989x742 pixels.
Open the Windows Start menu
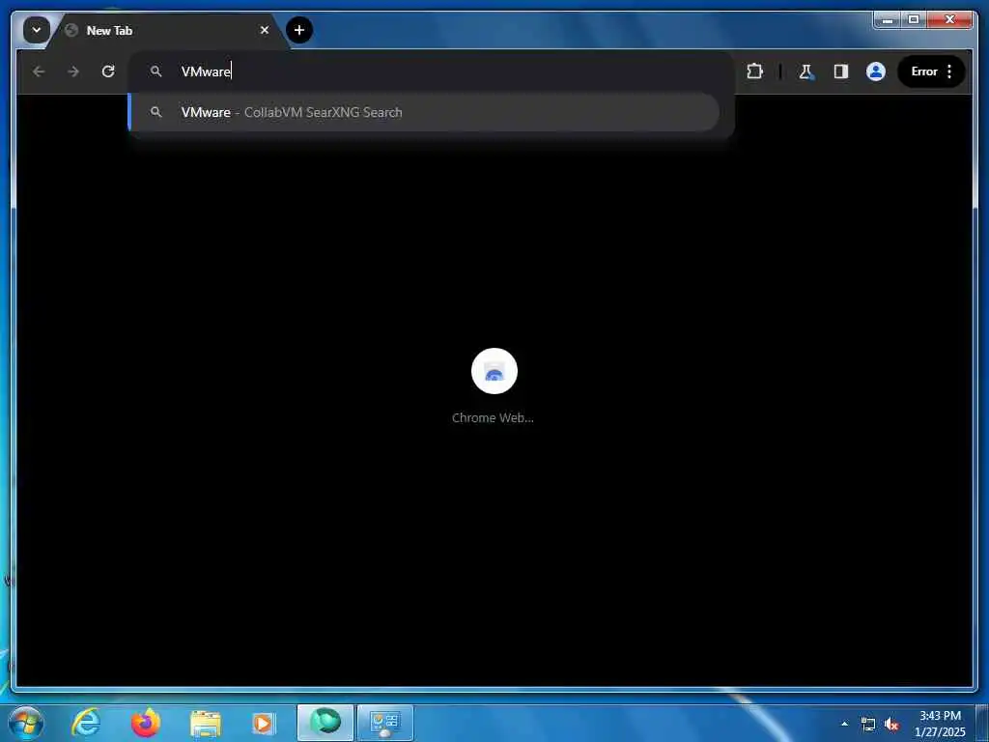[26, 723]
